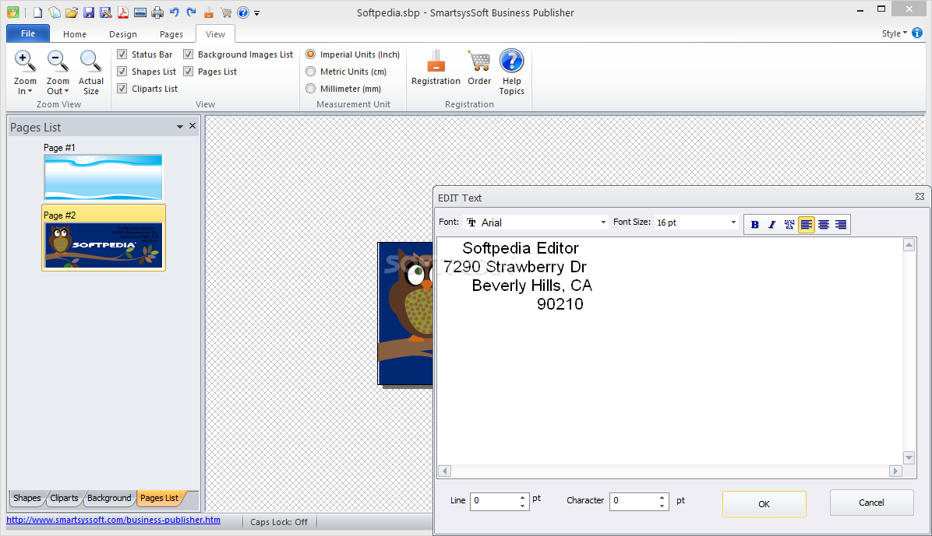Open the Style dropdown menu
Image resolution: width=932 pixels, height=536 pixels.
point(894,33)
